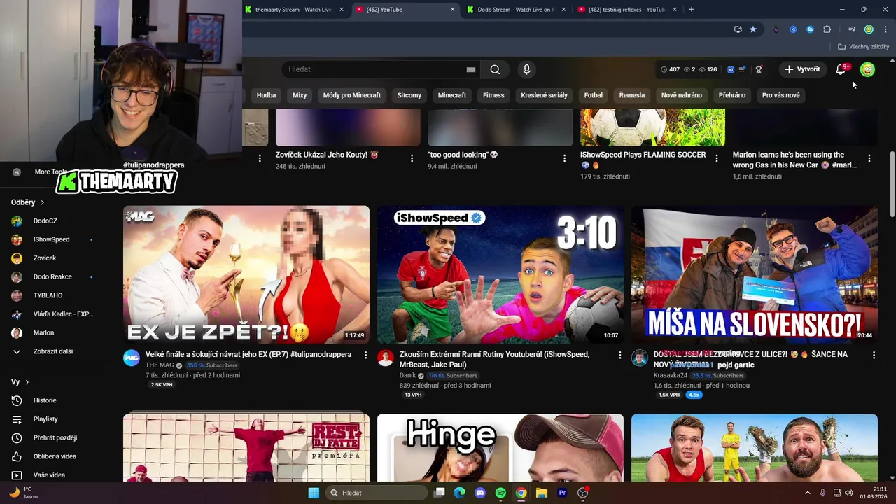This screenshot has height=504, width=896.
Task: Click the plum extension icon in toolbar
Action: (776, 29)
